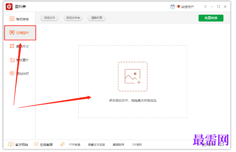Click the 格式转换 swap icon

click(12, 19)
